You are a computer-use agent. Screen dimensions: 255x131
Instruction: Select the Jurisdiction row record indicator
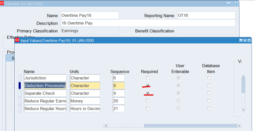(x=20, y=78)
